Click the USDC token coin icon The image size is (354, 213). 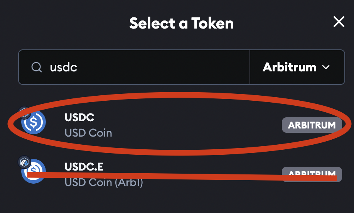pyautogui.click(x=34, y=122)
